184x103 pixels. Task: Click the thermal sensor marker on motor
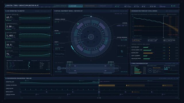78,24
